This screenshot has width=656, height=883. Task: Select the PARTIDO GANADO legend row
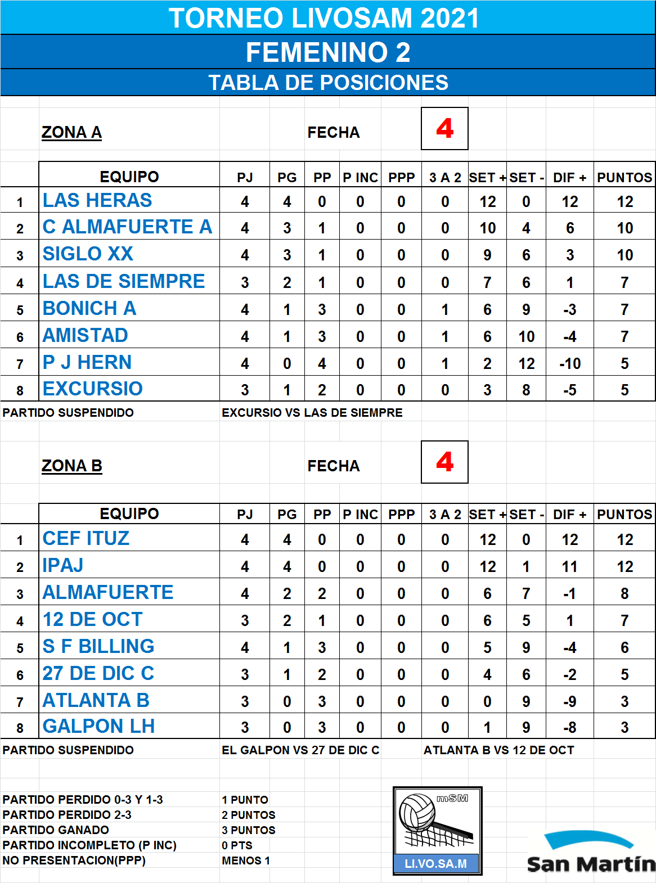pos(139,830)
